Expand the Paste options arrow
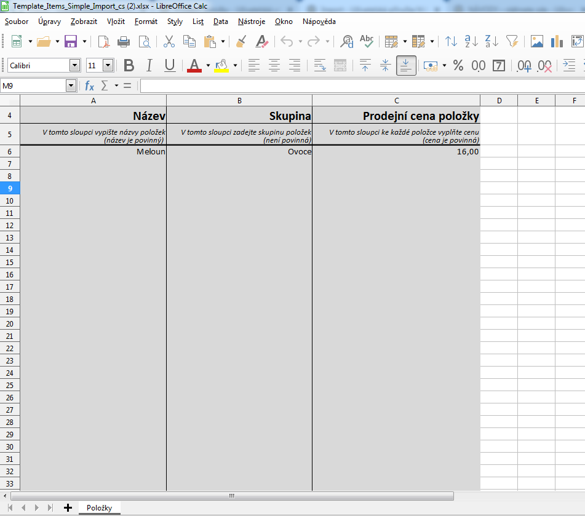The width and height of the screenshot is (585, 516). click(223, 41)
